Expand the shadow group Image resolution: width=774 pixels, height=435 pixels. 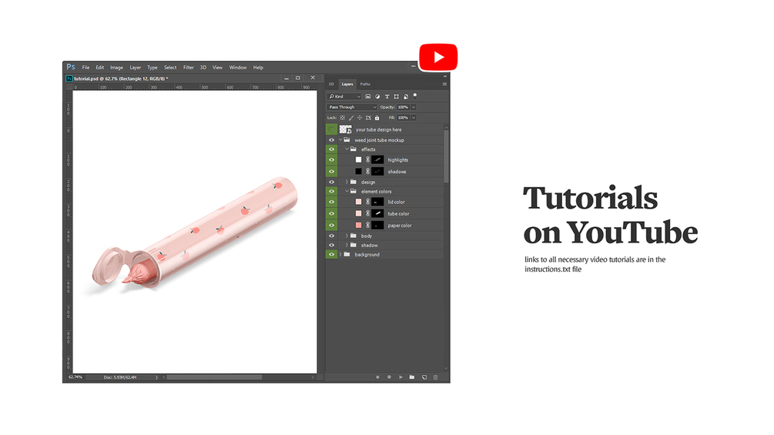click(x=347, y=245)
